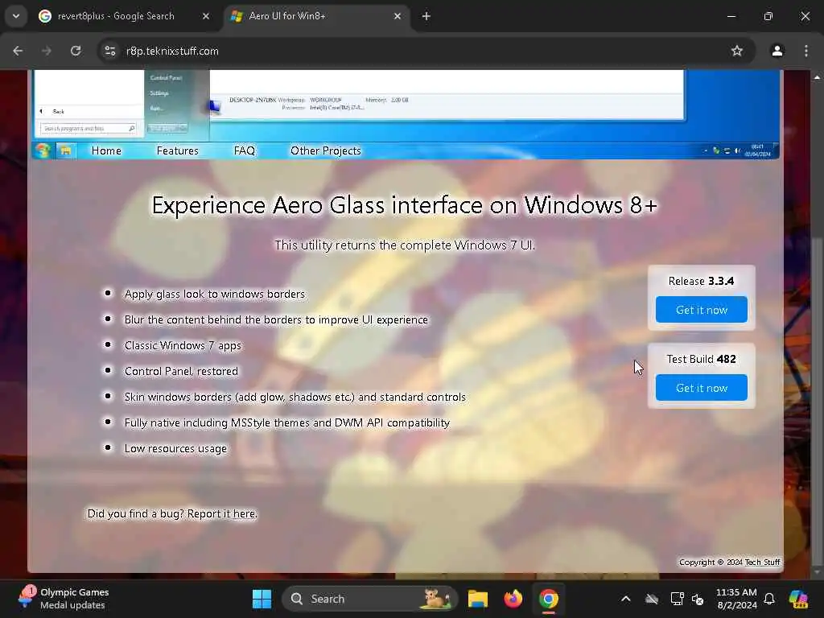This screenshot has width=824, height=618.
Task: Bookmark this page with the star icon
Action: (x=737, y=51)
